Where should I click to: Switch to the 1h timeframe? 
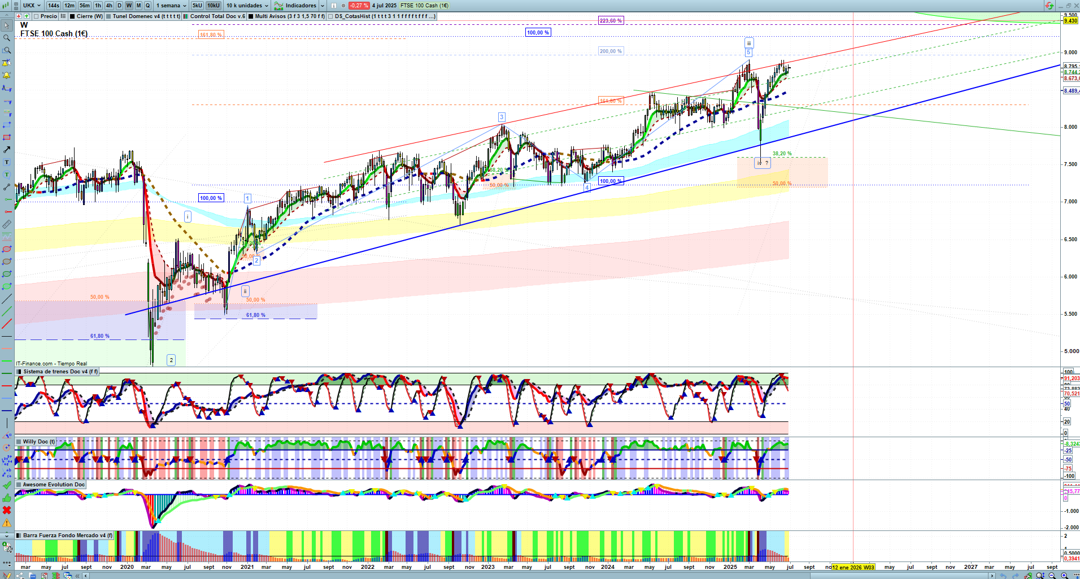click(x=98, y=6)
